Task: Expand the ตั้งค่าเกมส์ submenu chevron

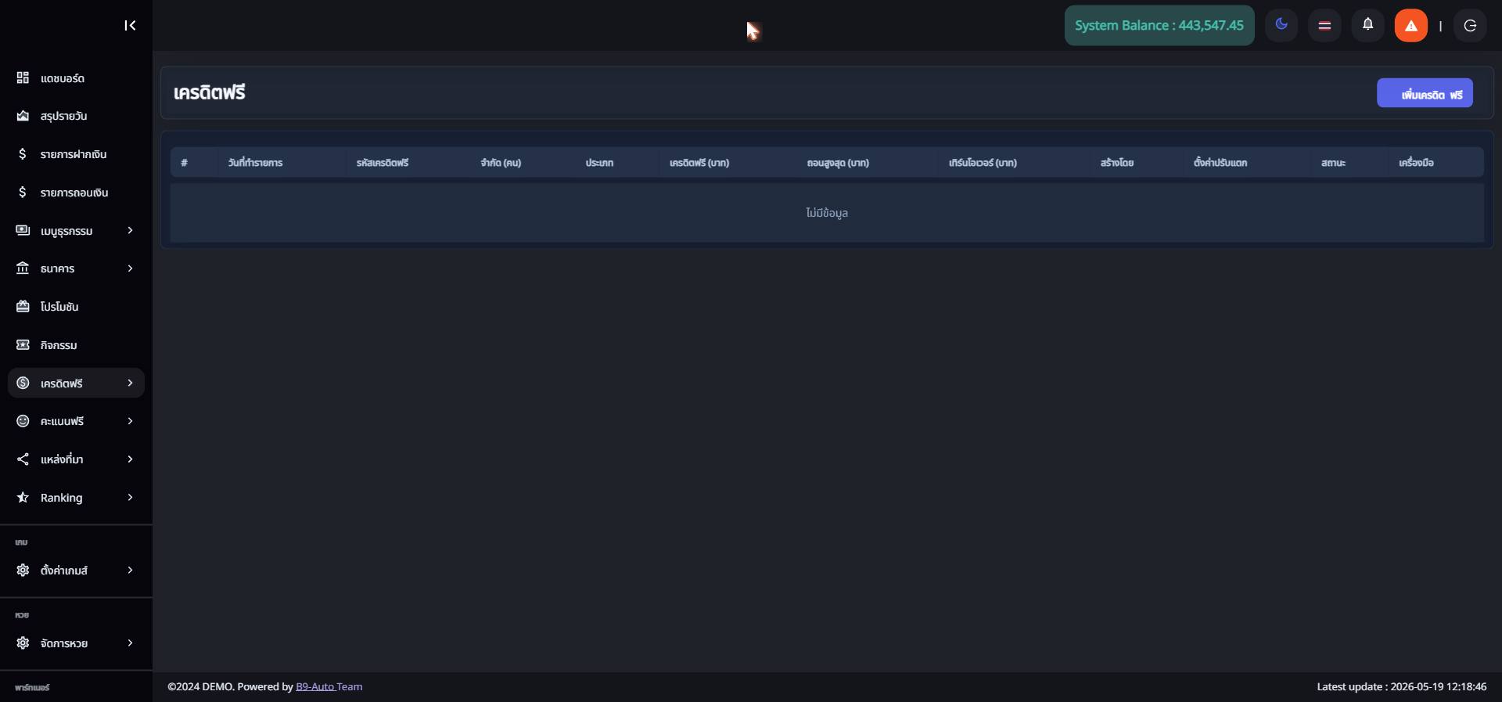Action: point(130,571)
